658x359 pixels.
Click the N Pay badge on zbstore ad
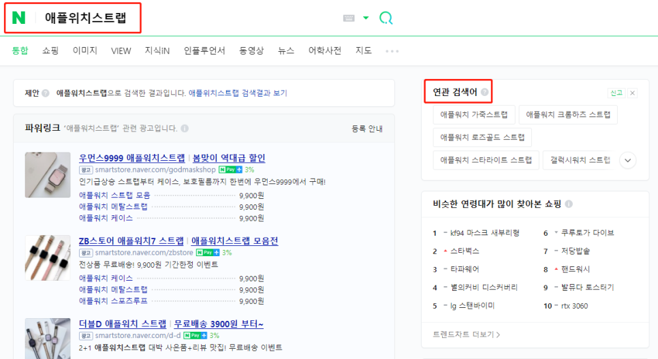[208, 253]
